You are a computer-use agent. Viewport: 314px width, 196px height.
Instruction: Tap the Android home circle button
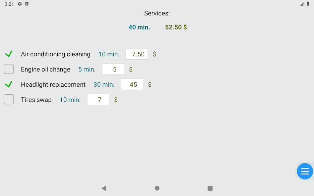pos(157,188)
